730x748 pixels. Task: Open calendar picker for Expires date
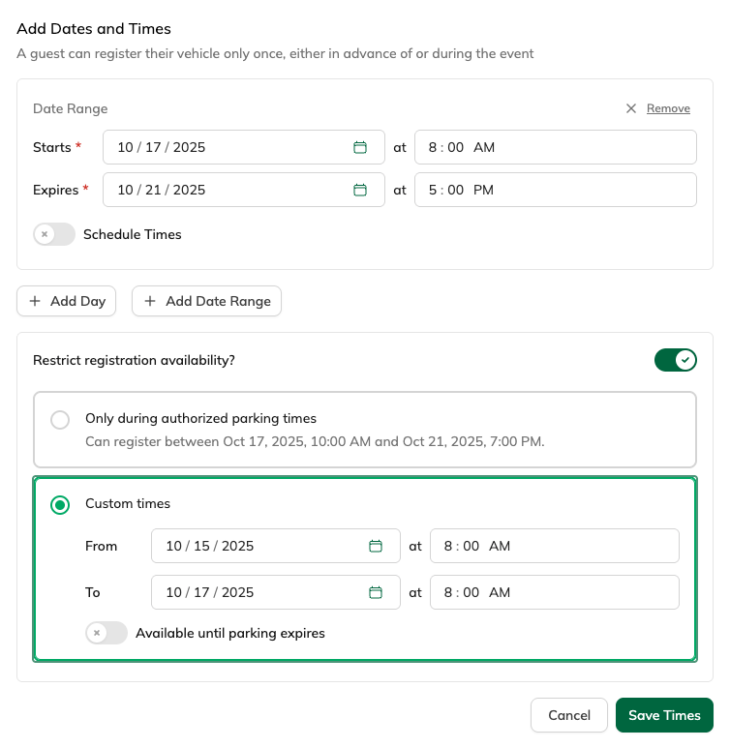(x=360, y=190)
